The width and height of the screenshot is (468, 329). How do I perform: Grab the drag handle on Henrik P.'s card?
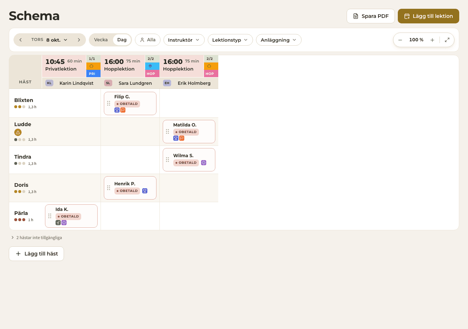(109, 188)
